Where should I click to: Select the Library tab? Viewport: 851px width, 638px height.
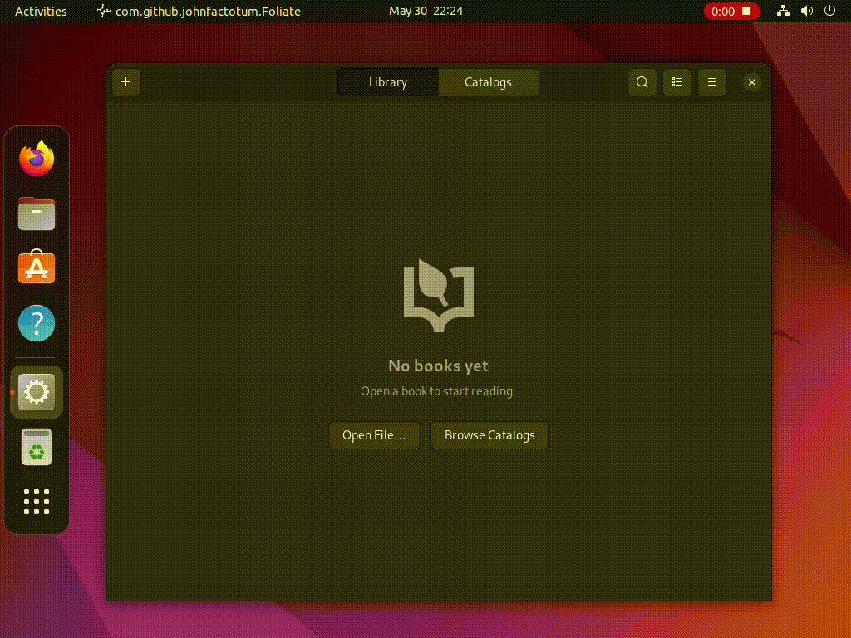coord(388,82)
